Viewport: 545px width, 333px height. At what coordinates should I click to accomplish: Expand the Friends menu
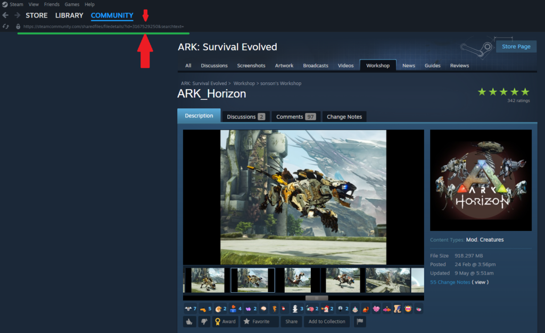(52, 4)
